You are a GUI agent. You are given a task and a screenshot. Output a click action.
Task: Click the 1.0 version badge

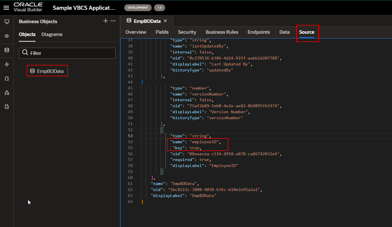pos(159,8)
